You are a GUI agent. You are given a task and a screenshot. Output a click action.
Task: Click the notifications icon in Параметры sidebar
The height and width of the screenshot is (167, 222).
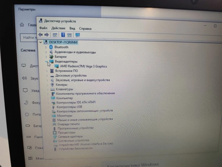[x=25, y=90]
